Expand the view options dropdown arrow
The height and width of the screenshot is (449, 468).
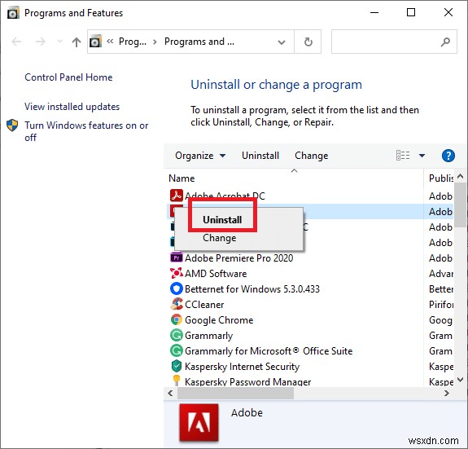coord(422,156)
